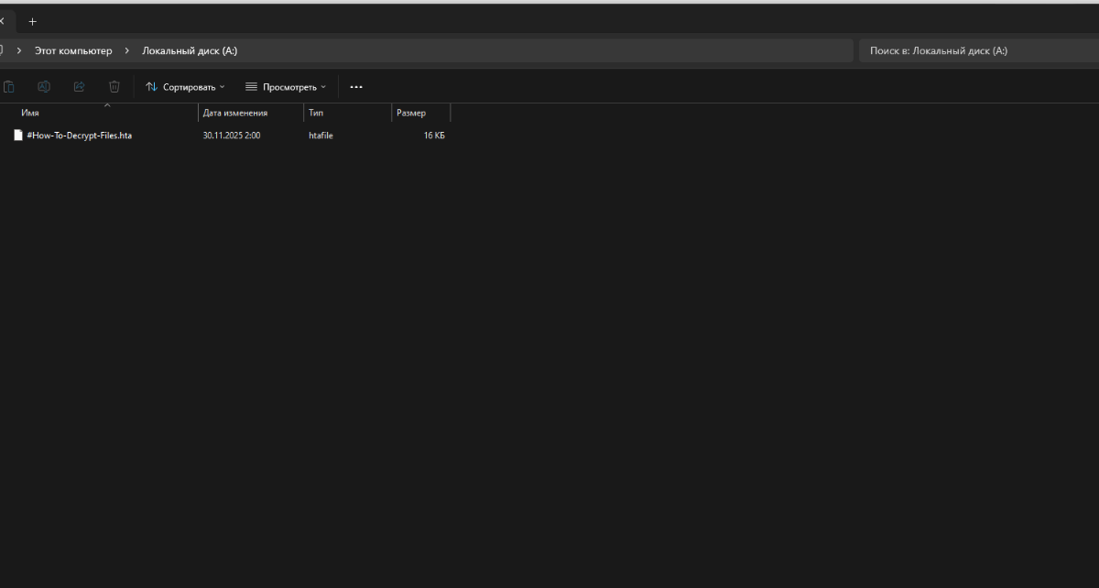This screenshot has width=1099, height=588.
Task: Open the Сортировать sort dropdown
Action: click(x=185, y=87)
